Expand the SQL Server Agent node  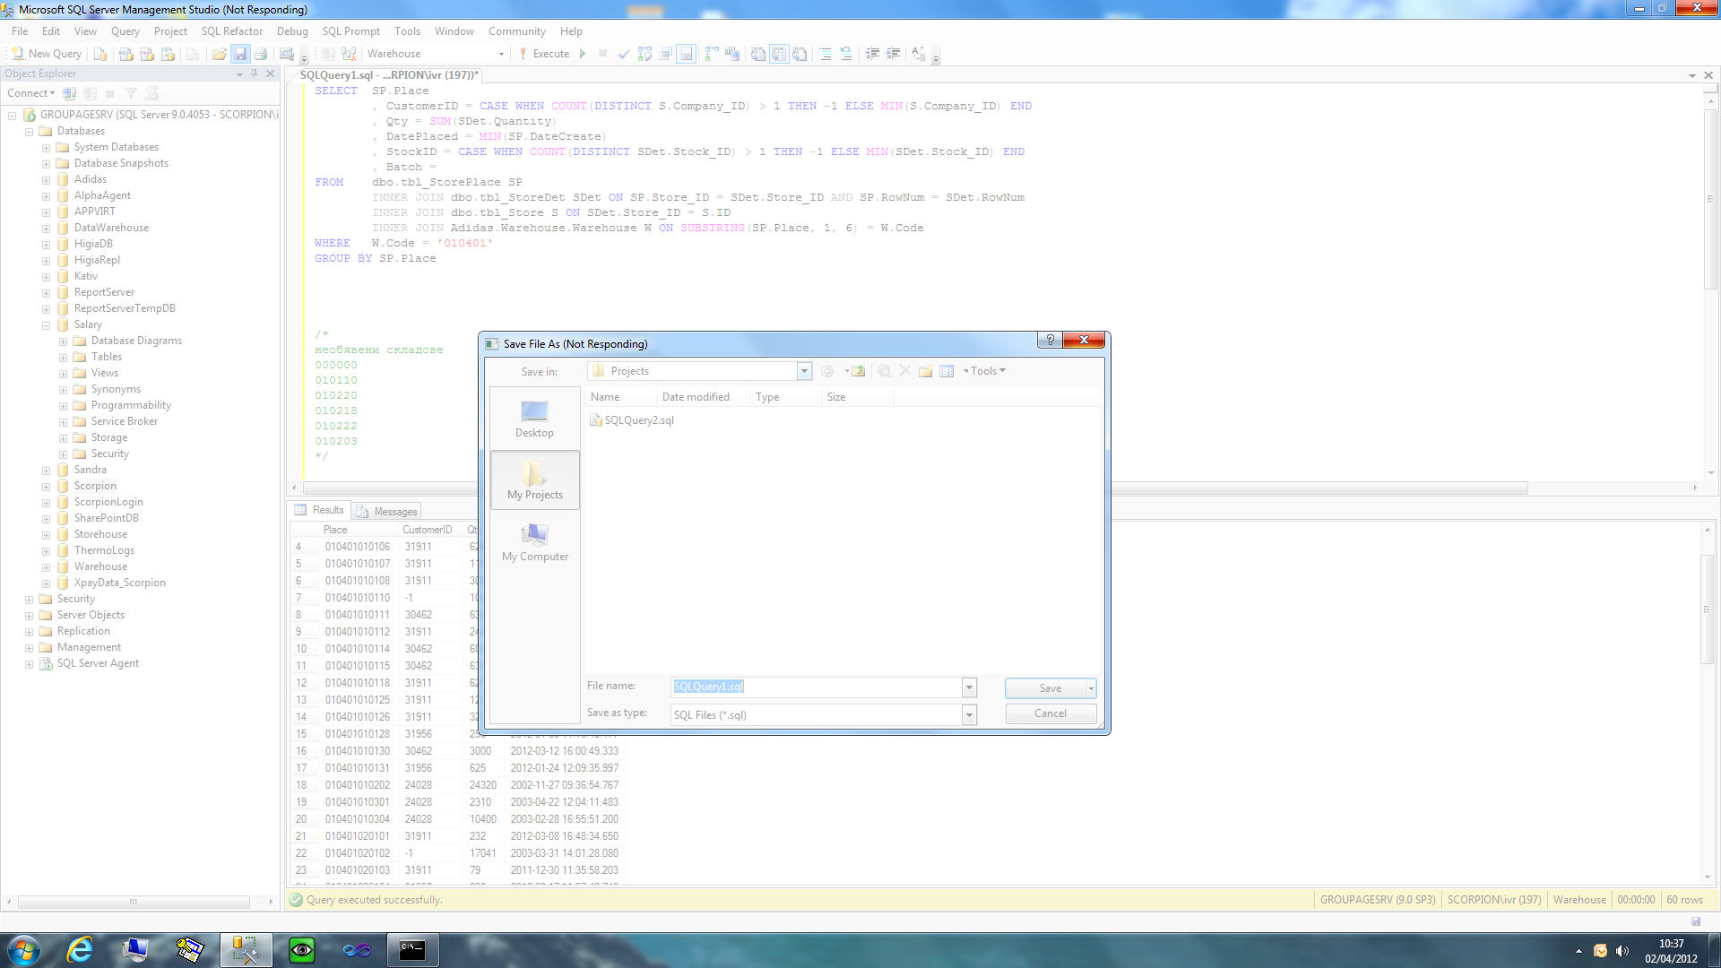pyautogui.click(x=29, y=664)
